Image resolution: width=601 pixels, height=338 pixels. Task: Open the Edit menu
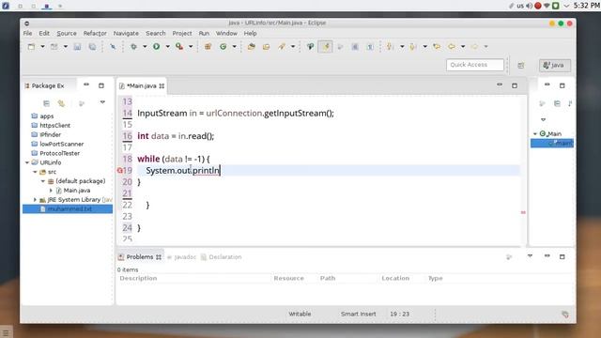pos(44,34)
